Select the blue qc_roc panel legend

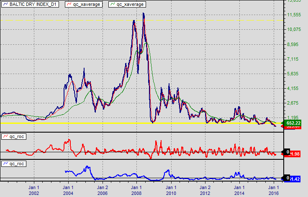[14, 164]
